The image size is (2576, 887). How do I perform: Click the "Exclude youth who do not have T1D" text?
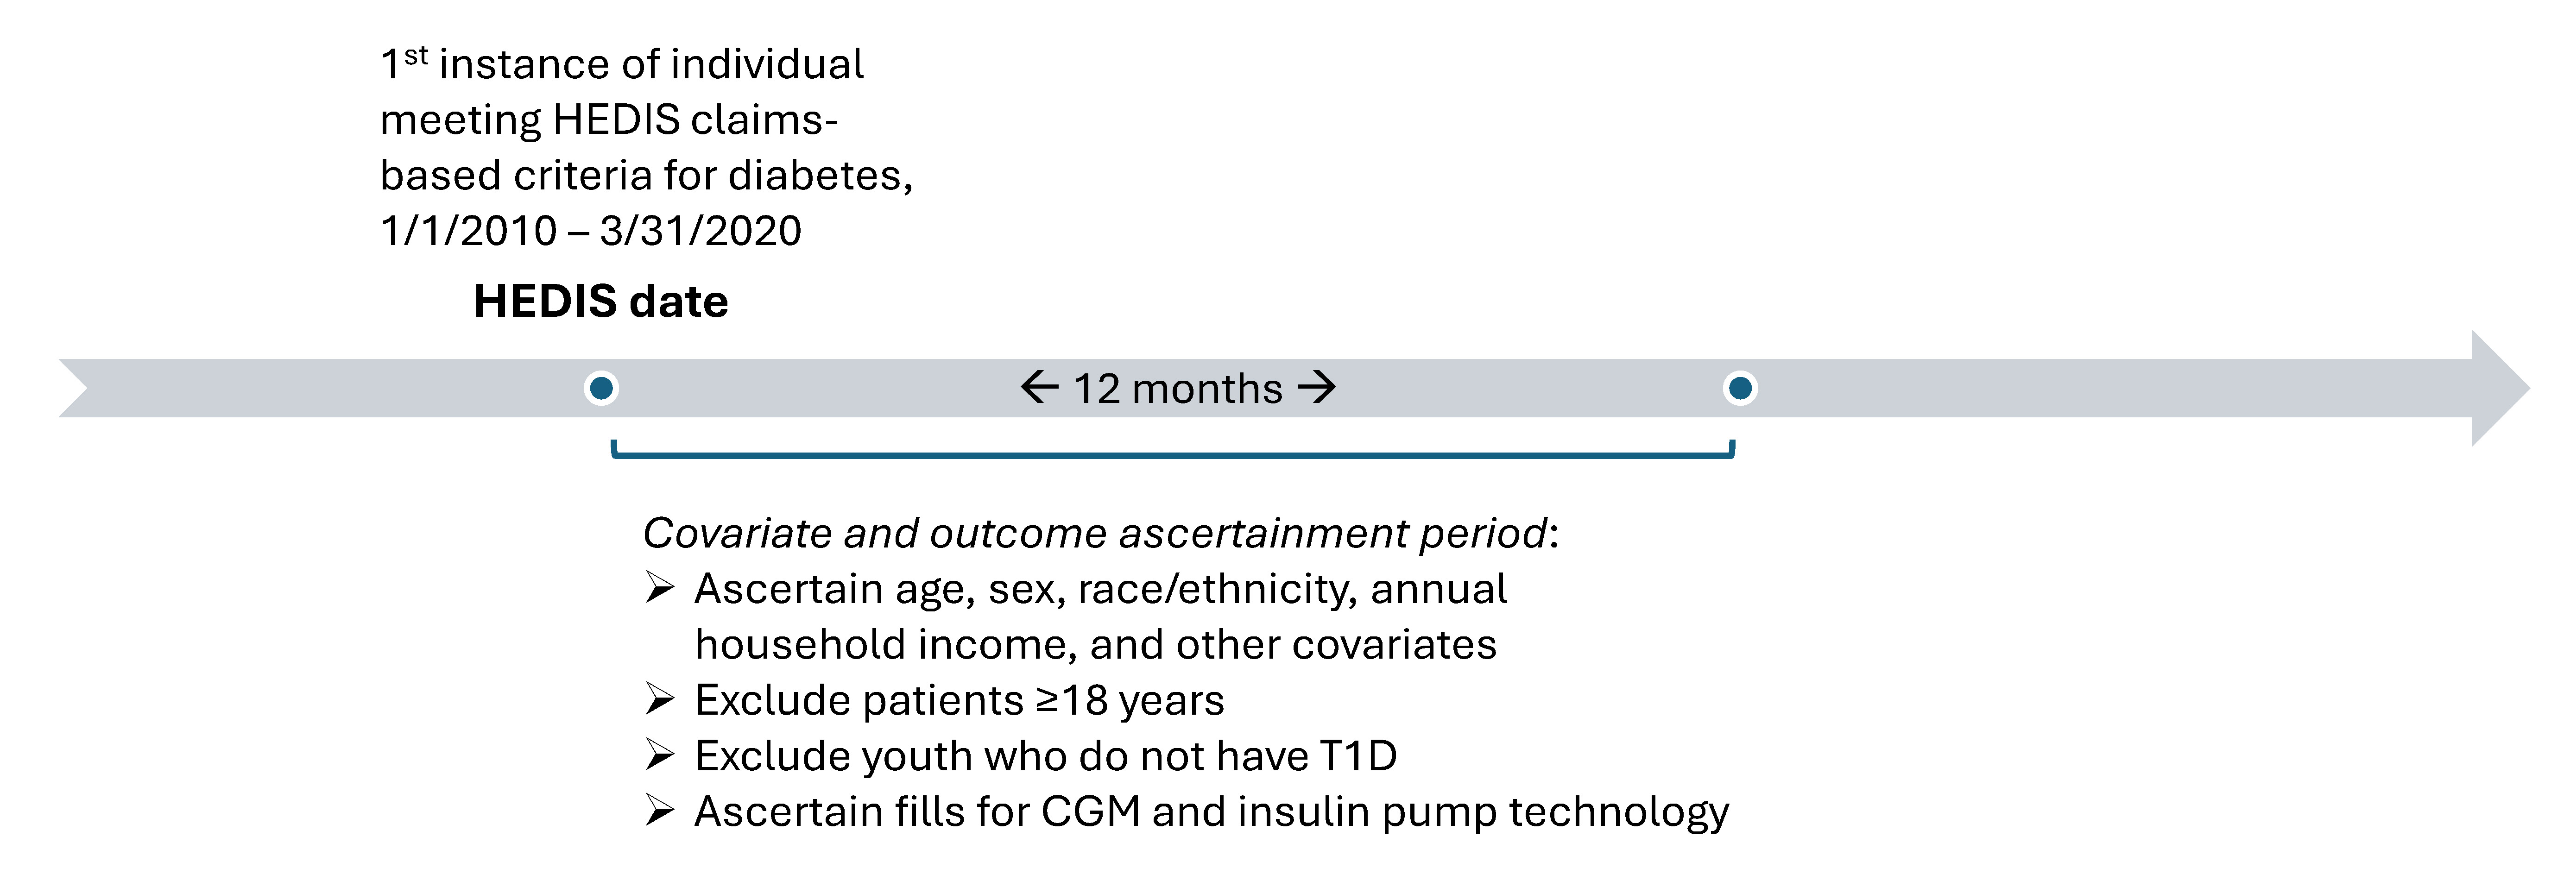[x=1045, y=756]
